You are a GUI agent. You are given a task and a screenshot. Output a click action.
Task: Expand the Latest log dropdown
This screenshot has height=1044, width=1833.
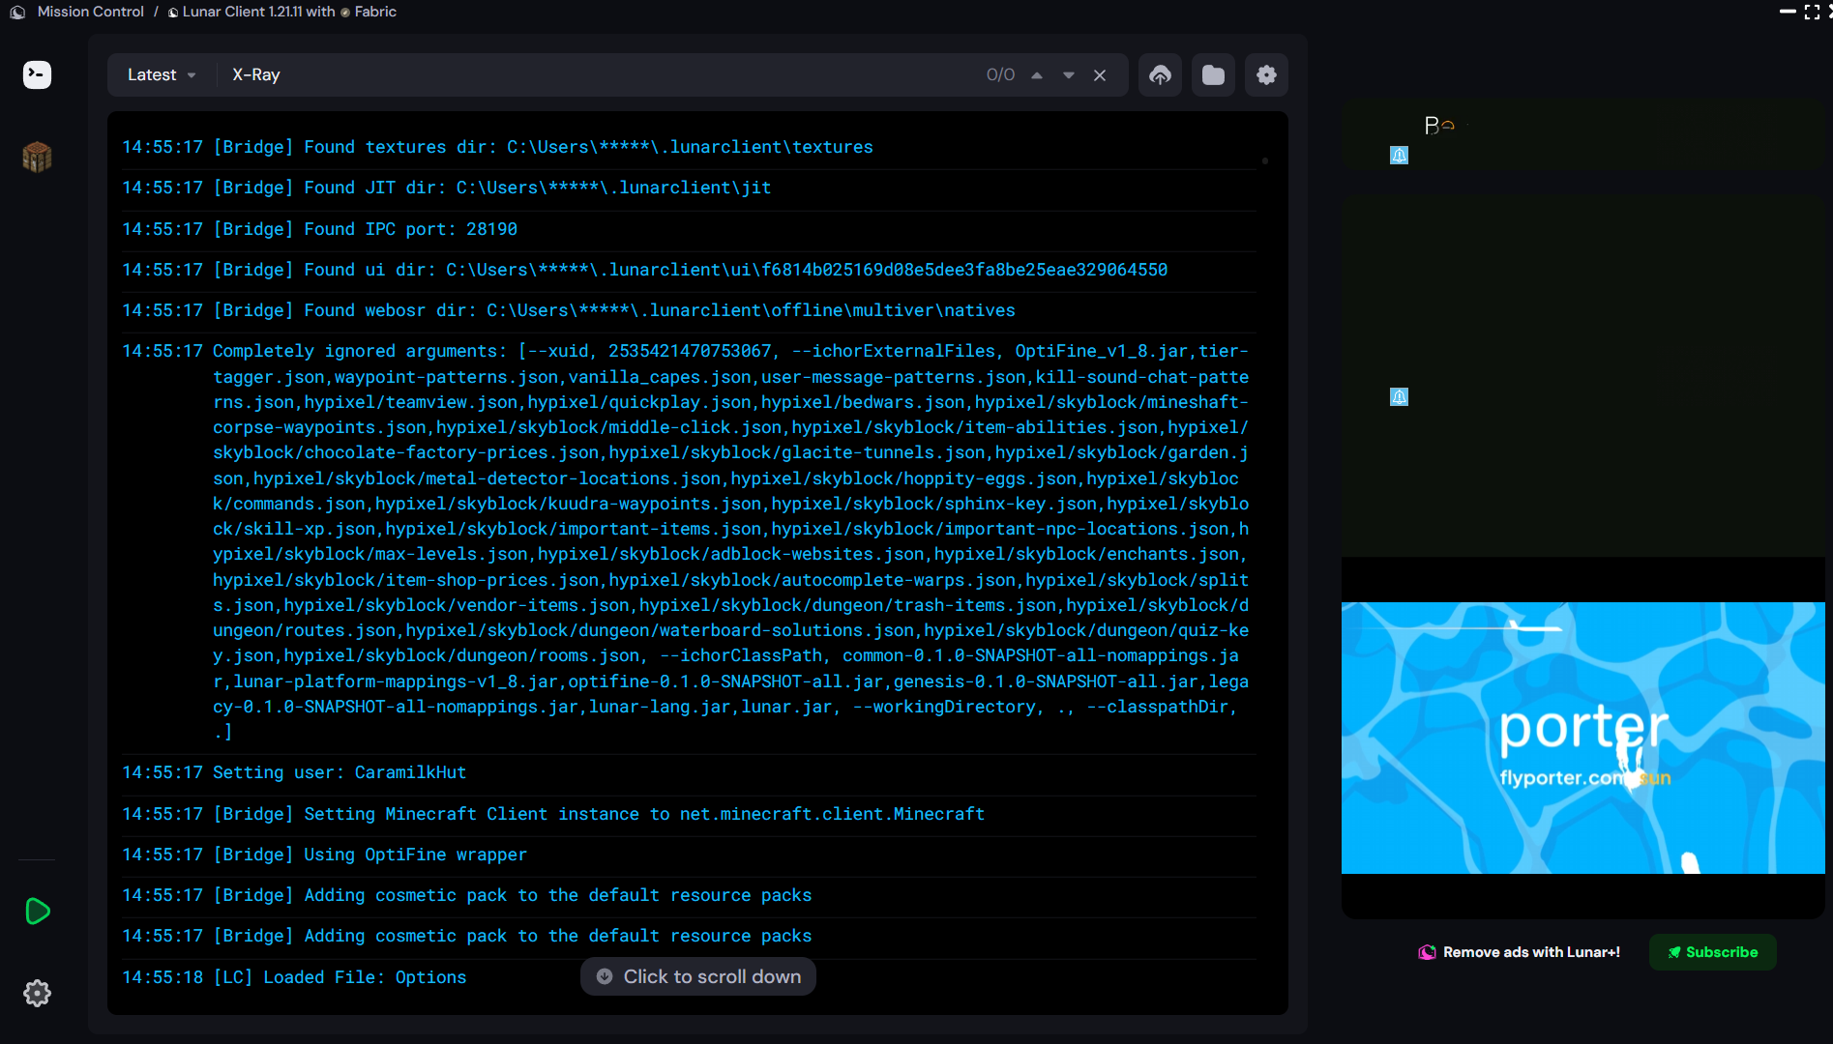[162, 75]
